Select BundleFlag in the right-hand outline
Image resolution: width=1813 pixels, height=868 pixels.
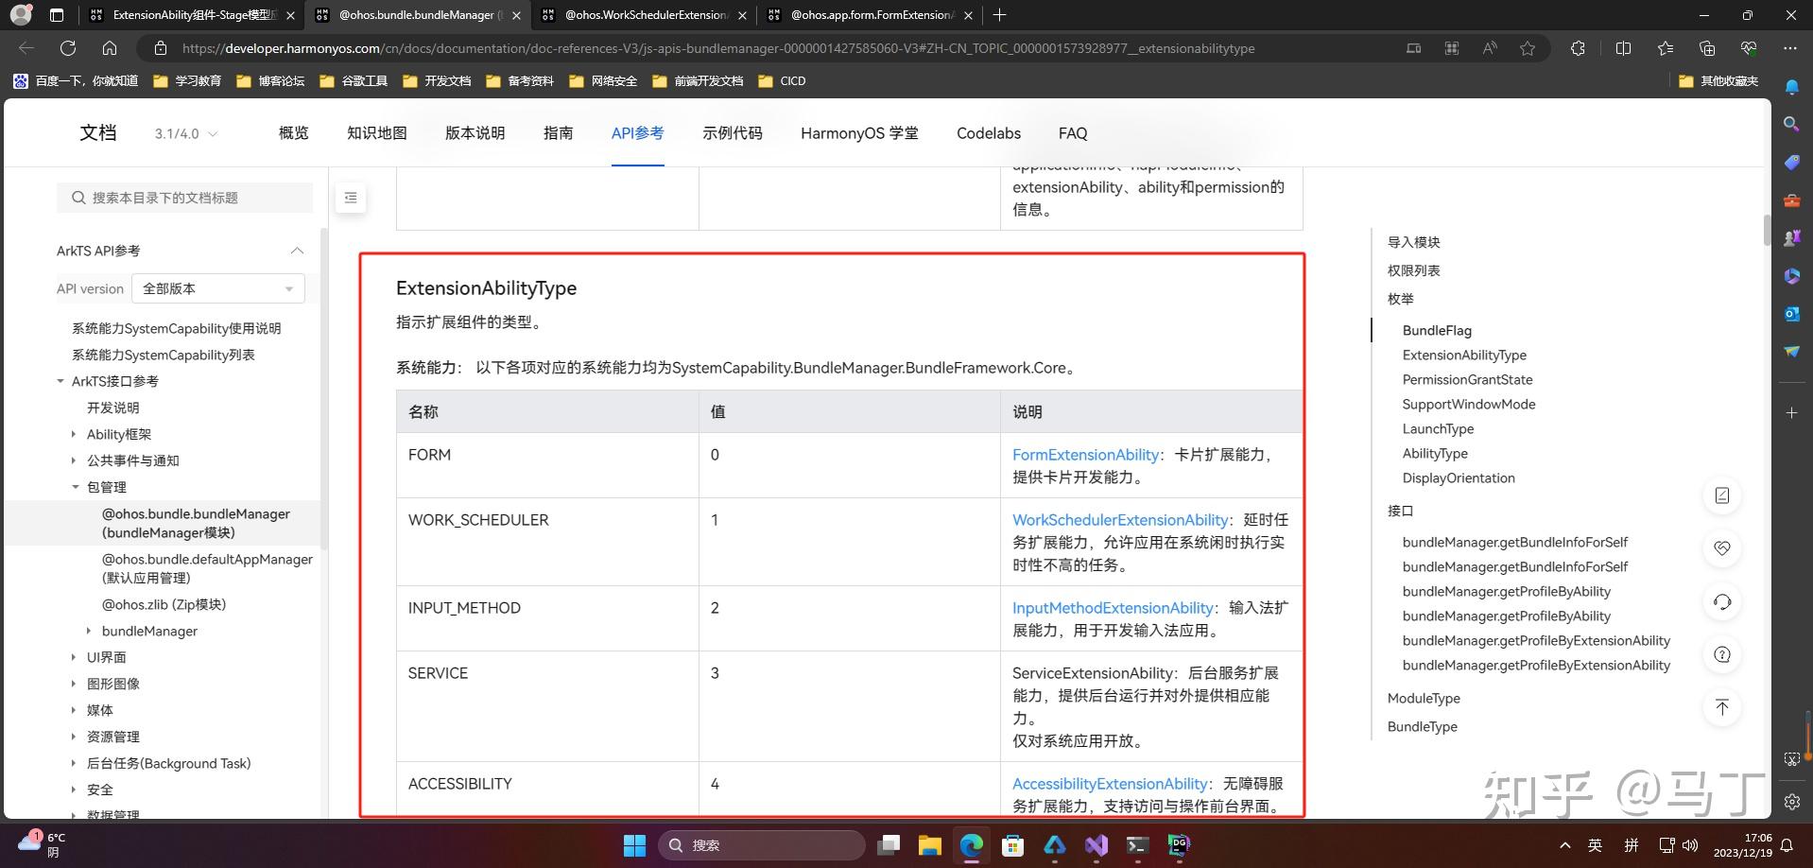coord(1437,330)
